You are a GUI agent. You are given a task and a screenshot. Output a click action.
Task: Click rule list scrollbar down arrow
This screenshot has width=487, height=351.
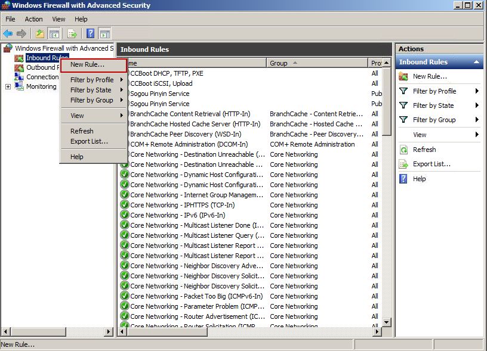coord(386,322)
